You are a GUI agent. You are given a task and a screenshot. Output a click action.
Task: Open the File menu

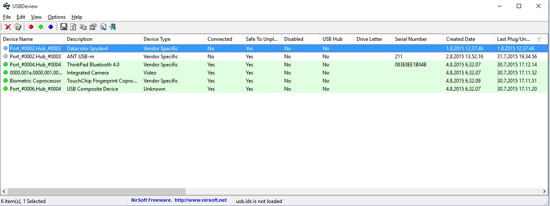7,17
